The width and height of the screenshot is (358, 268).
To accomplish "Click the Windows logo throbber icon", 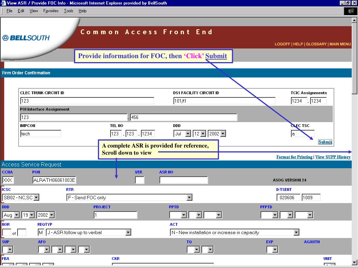I will 350,11.
